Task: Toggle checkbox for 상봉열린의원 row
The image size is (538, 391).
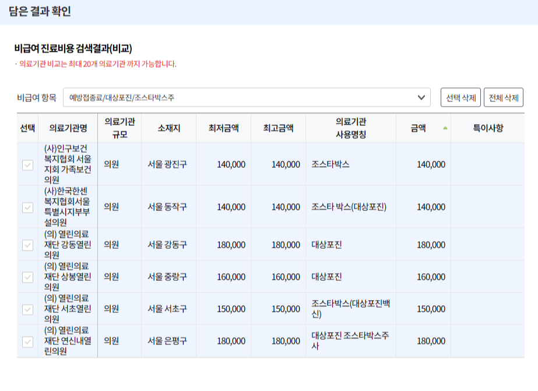Action: click(26, 276)
